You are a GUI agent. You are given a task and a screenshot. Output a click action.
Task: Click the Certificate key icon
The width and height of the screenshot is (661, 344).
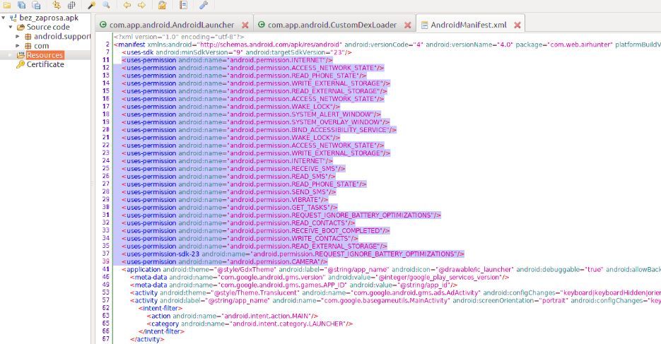[x=21, y=64]
